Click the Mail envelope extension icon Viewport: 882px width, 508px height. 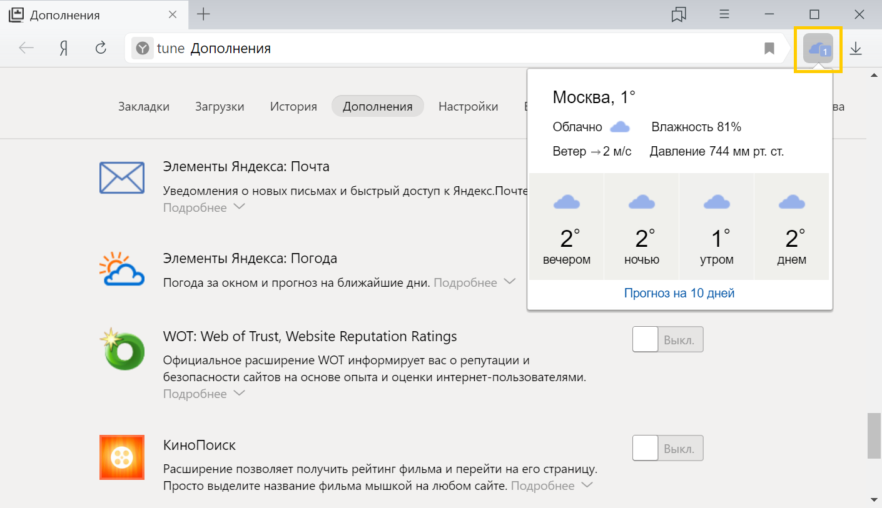click(x=122, y=178)
